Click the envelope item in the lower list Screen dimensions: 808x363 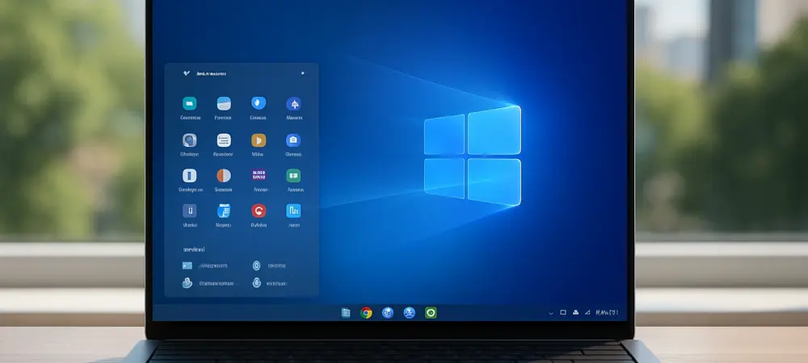coord(187,265)
